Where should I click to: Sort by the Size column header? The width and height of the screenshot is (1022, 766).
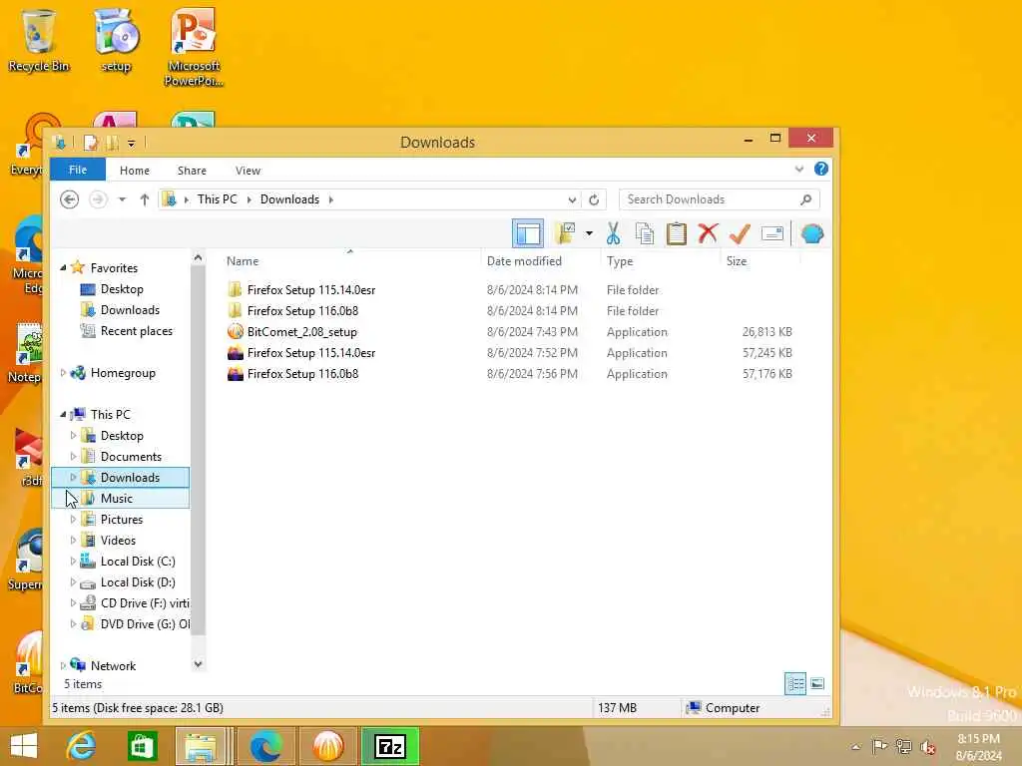(x=737, y=260)
